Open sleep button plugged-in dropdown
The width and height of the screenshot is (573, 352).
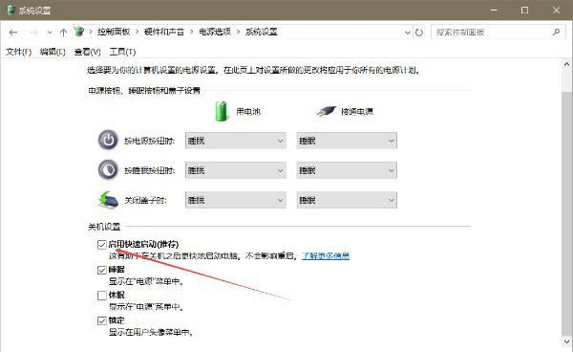[x=347, y=170]
